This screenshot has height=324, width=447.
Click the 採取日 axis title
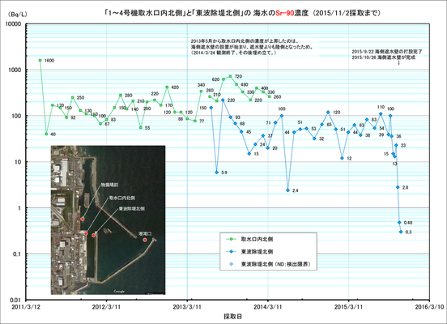232,316
